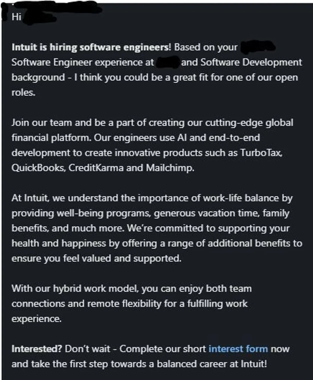
Task: Click the redacted block after "Based on your"
Action: 257,47
